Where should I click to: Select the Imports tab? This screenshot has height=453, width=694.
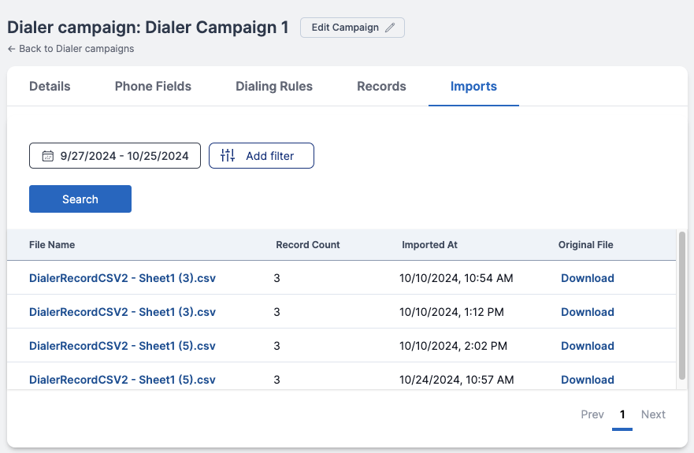[x=473, y=87]
